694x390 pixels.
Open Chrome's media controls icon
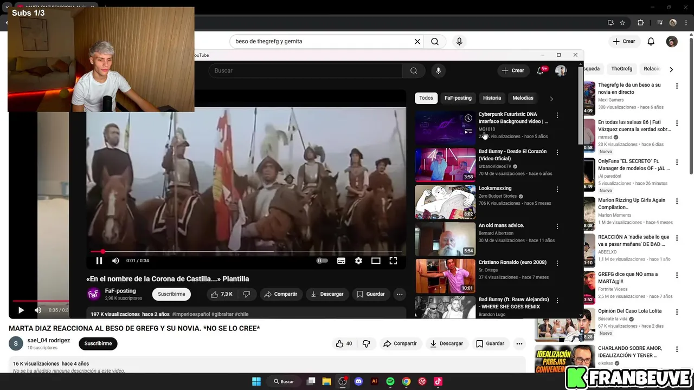[660, 23]
